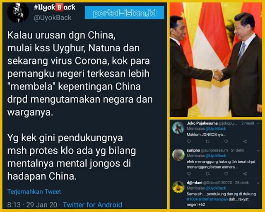Reply to Joko Pujakesuma's tweet
This screenshot has width=265, height=212.
tap(189, 141)
